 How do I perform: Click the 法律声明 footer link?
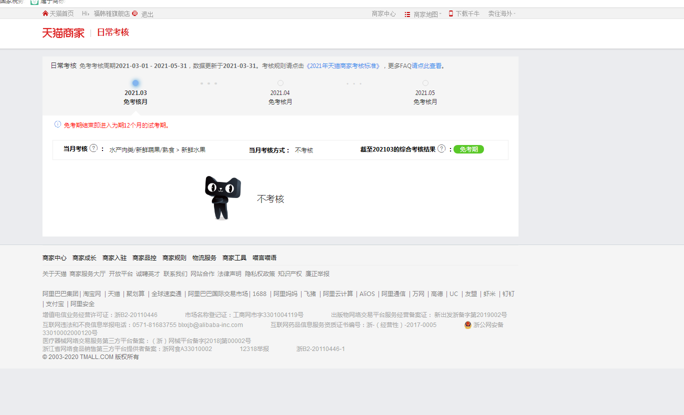[229, 274]
